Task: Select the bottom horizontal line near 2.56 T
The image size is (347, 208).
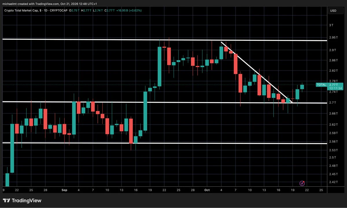Action: point(165,143)
